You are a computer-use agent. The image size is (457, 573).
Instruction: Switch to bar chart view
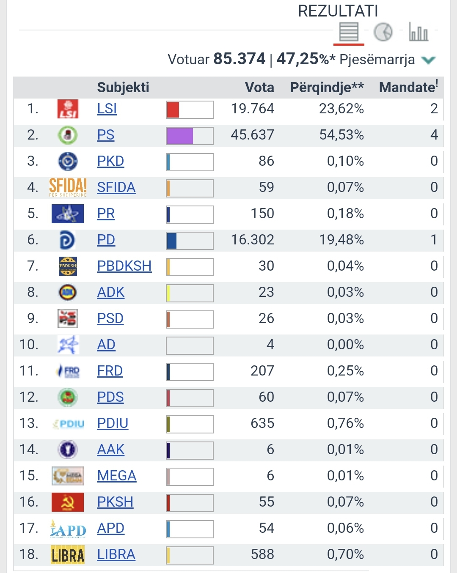418,32
